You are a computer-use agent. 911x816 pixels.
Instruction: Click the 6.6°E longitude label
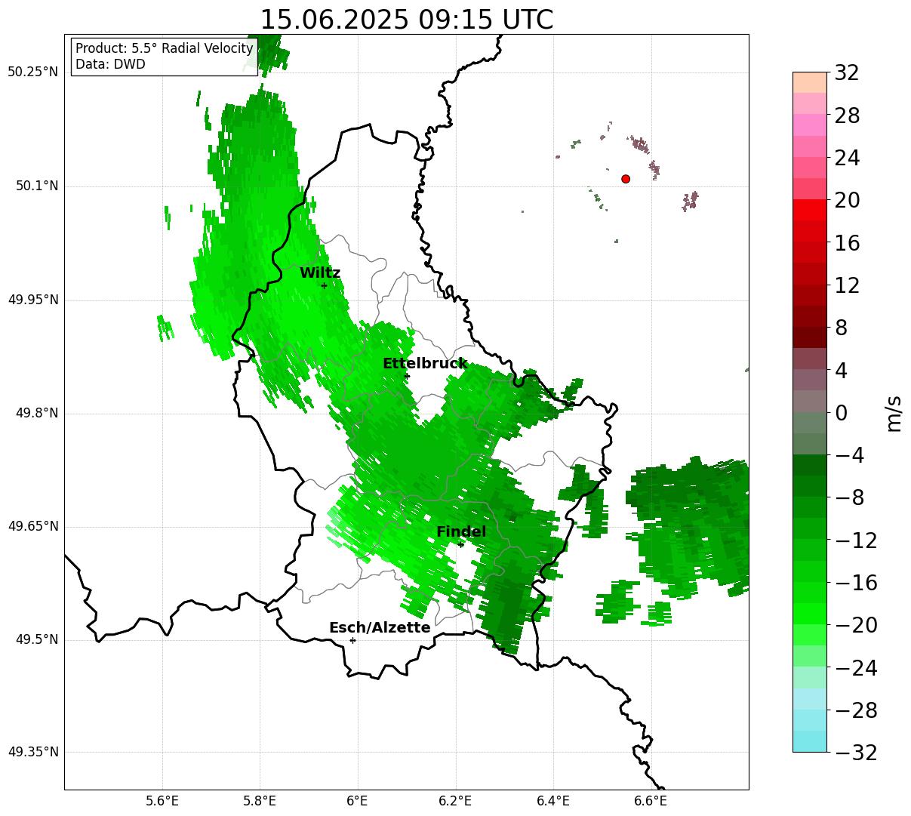(650, 801)
